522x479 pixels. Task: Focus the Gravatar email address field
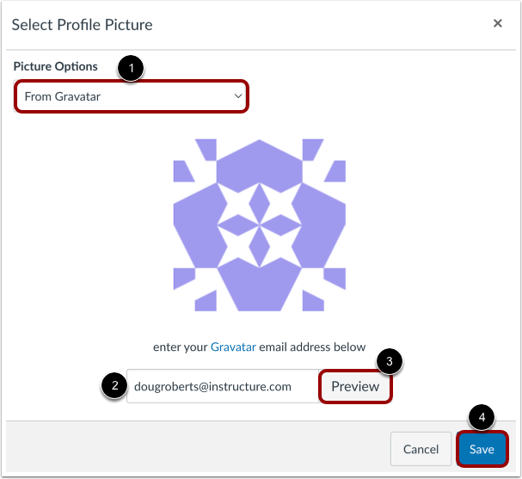[x=222, y=386]
